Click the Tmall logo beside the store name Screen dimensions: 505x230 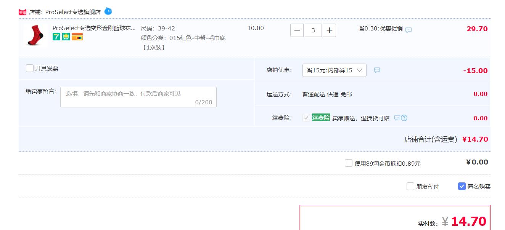[23, 12]
